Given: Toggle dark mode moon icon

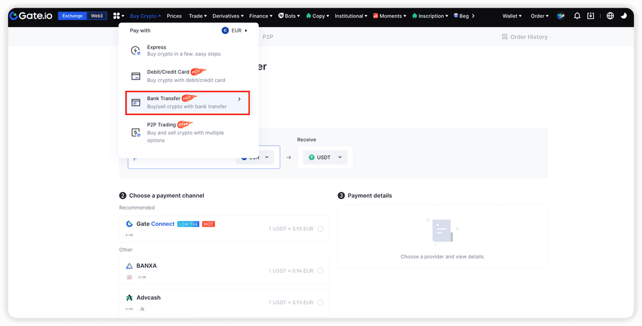Looking at the screenshot, I should pos(624,16).
